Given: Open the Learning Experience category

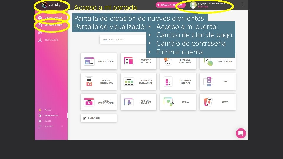Looking at the screenshot, I should coord(178,61).
